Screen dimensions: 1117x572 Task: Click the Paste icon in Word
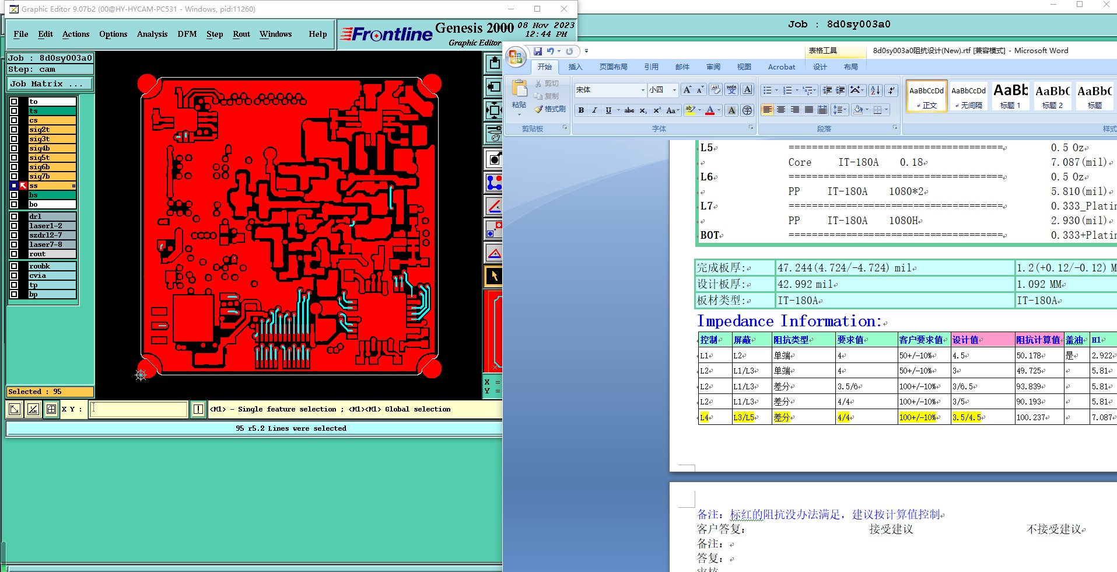(x=519, y=89)
